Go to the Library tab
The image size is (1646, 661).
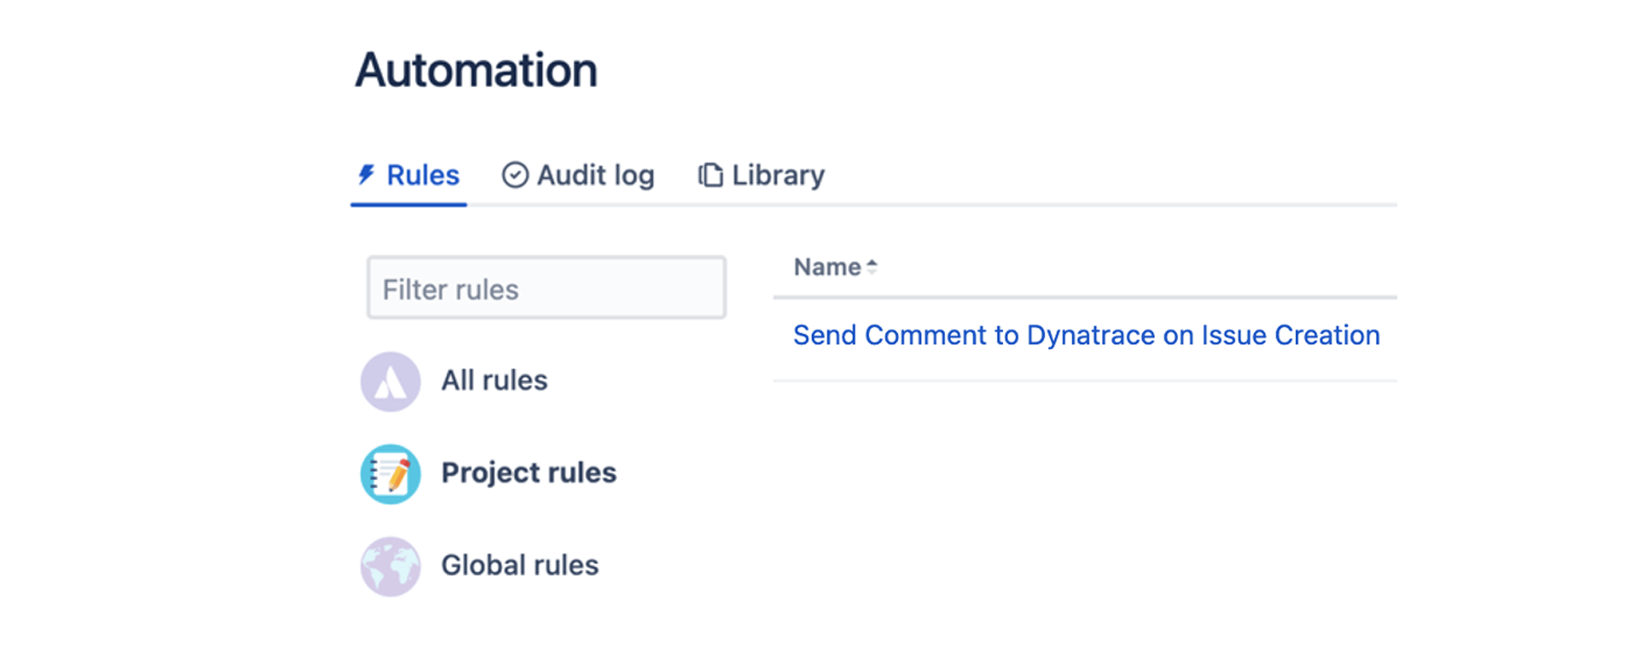pos(777,175)
